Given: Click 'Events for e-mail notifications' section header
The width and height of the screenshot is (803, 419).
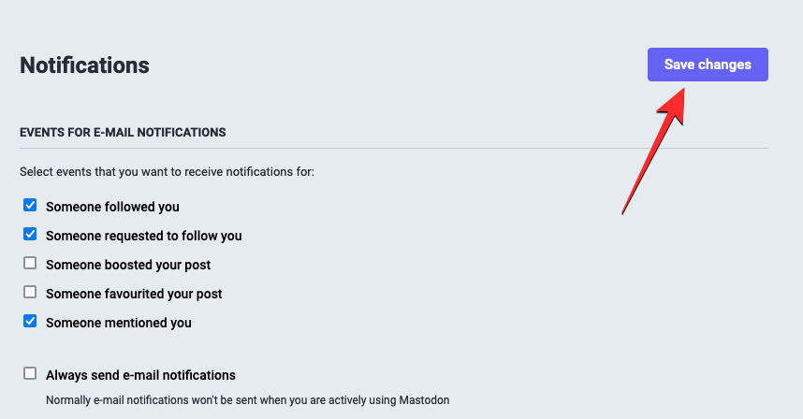Looking at the screenshot, I should [x=123, y=133].
